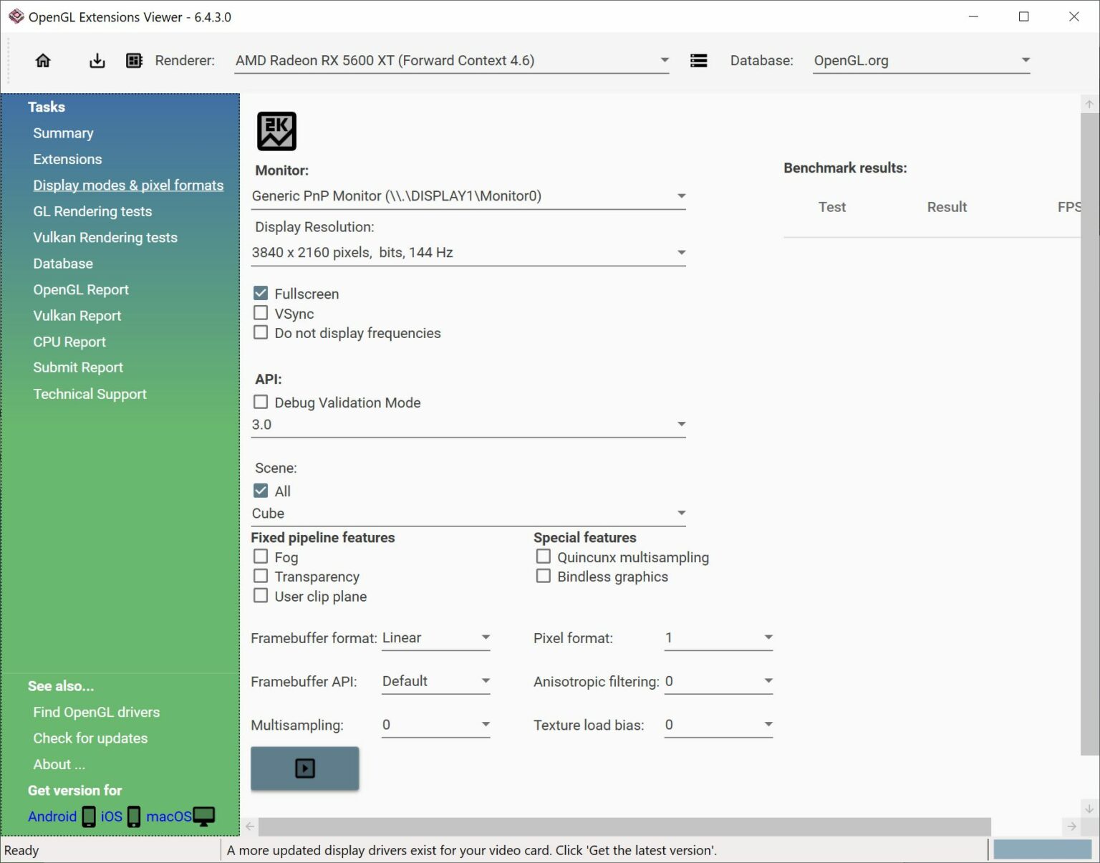Open the API version 3.0 dropdown
This screenshot has width=1100, height=863.
coord(468,424)
